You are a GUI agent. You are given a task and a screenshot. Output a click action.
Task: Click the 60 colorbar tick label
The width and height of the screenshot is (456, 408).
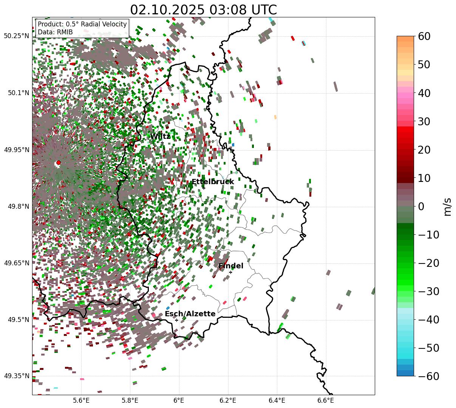(x=425, y=36)
